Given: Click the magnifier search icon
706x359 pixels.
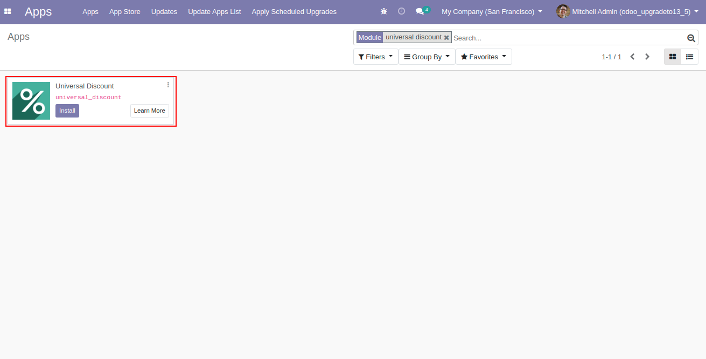Looking at the screenshot, I should (691, 38).
